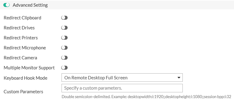Click the Redirect Printers label text
The image size is (234, 109).
[21, 38]
